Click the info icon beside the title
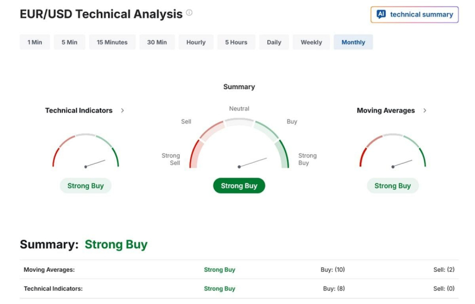The width and height of the screenshot is (475, 304). (189, 12)
